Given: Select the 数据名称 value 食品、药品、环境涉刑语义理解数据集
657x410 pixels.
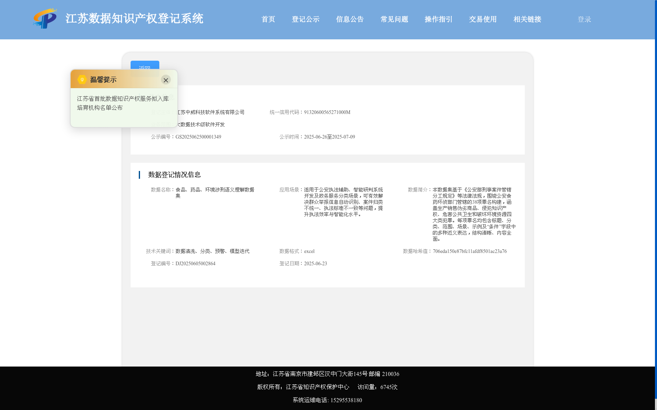Looking at the screenshot, I should tap(215, 193).
